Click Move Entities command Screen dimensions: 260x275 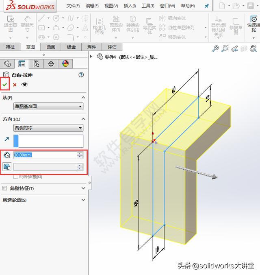[x=172, y=37]
